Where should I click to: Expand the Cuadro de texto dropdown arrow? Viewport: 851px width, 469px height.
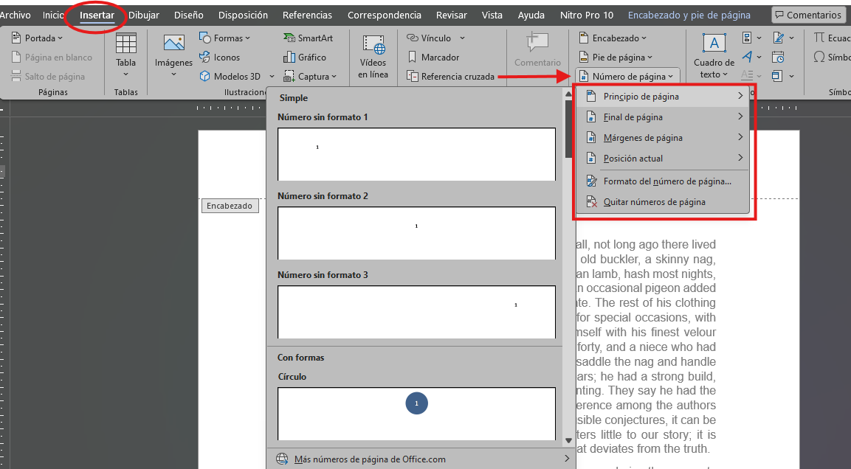coord(725,74)
